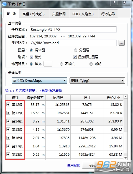Viewport: 133px width, 174px height.
Task: Uncheck the 第18级 checkbox
Action: [x=8, y=154]
